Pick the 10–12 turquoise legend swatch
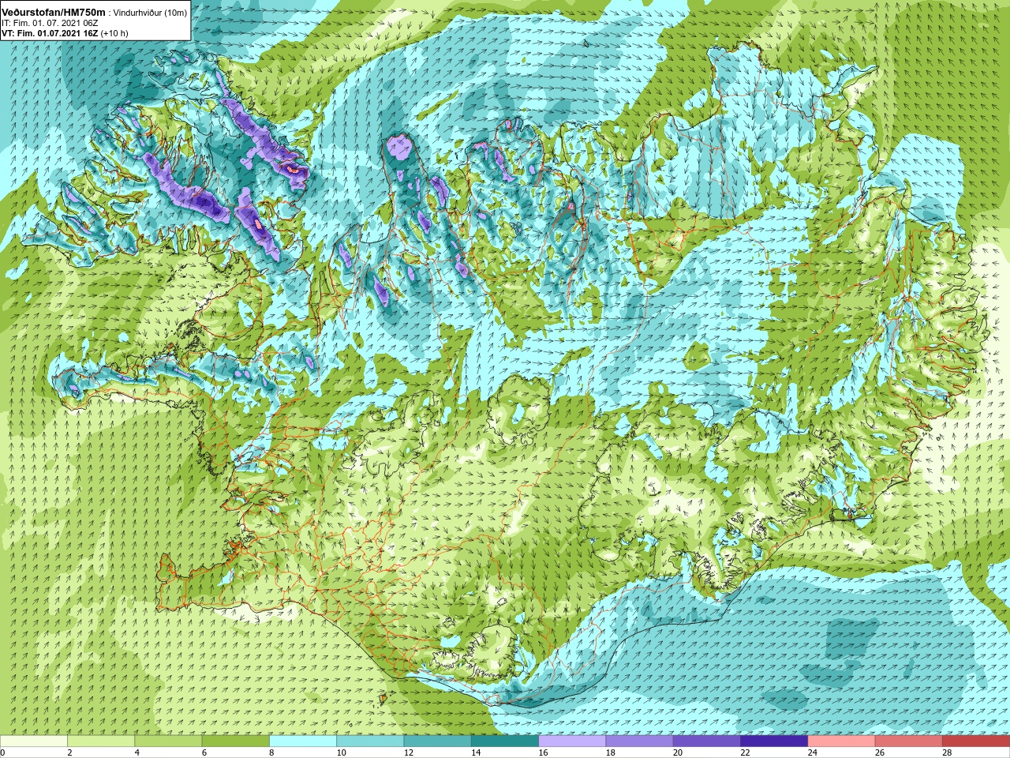The image size is (1010, 758). pyautogui.click(x=370, y=741)
